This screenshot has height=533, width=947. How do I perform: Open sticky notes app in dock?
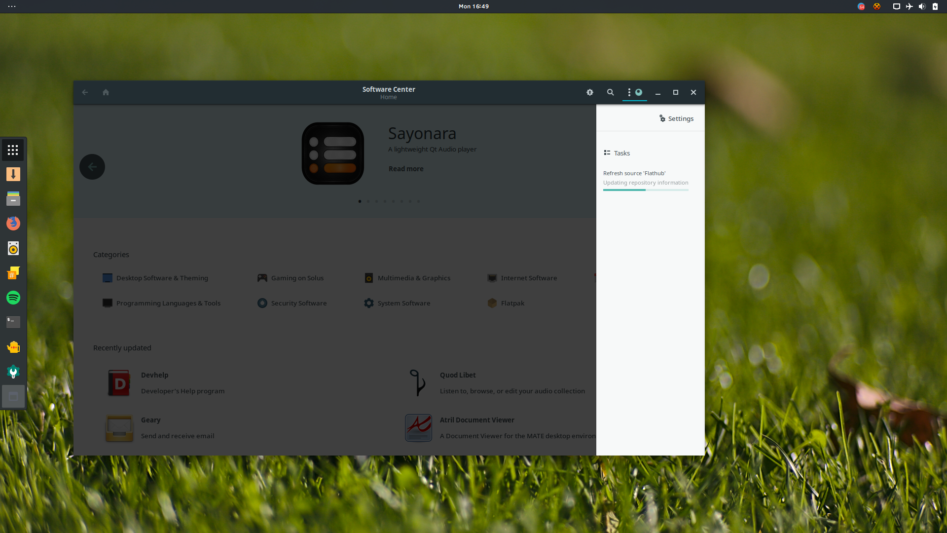click(x=13, y=273)
